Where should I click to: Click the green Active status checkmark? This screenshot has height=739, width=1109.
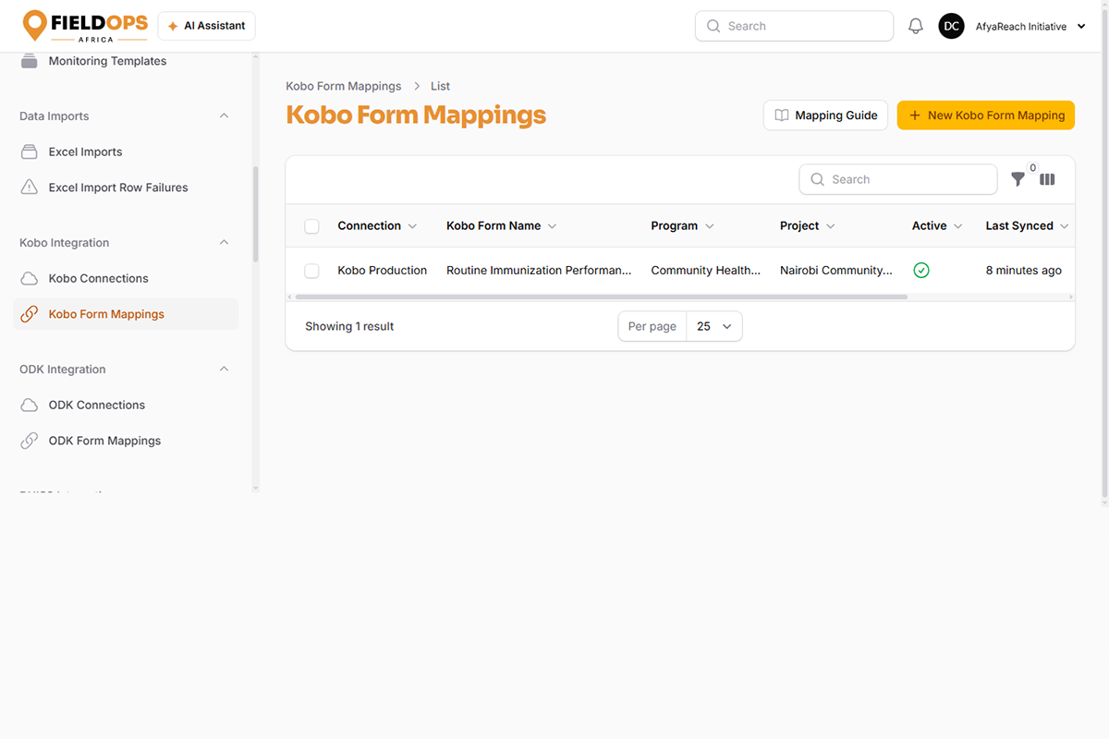pos(921,271)
